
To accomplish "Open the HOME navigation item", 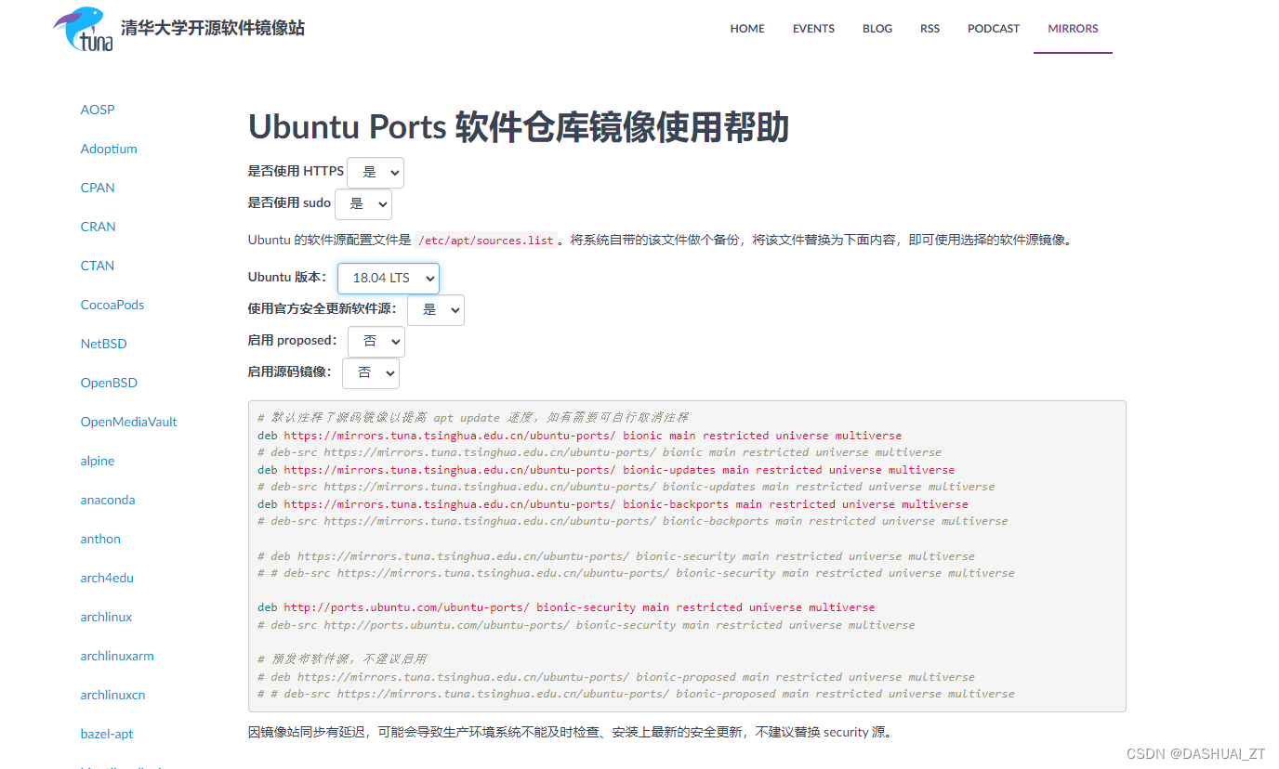I will tap(747, 29).
